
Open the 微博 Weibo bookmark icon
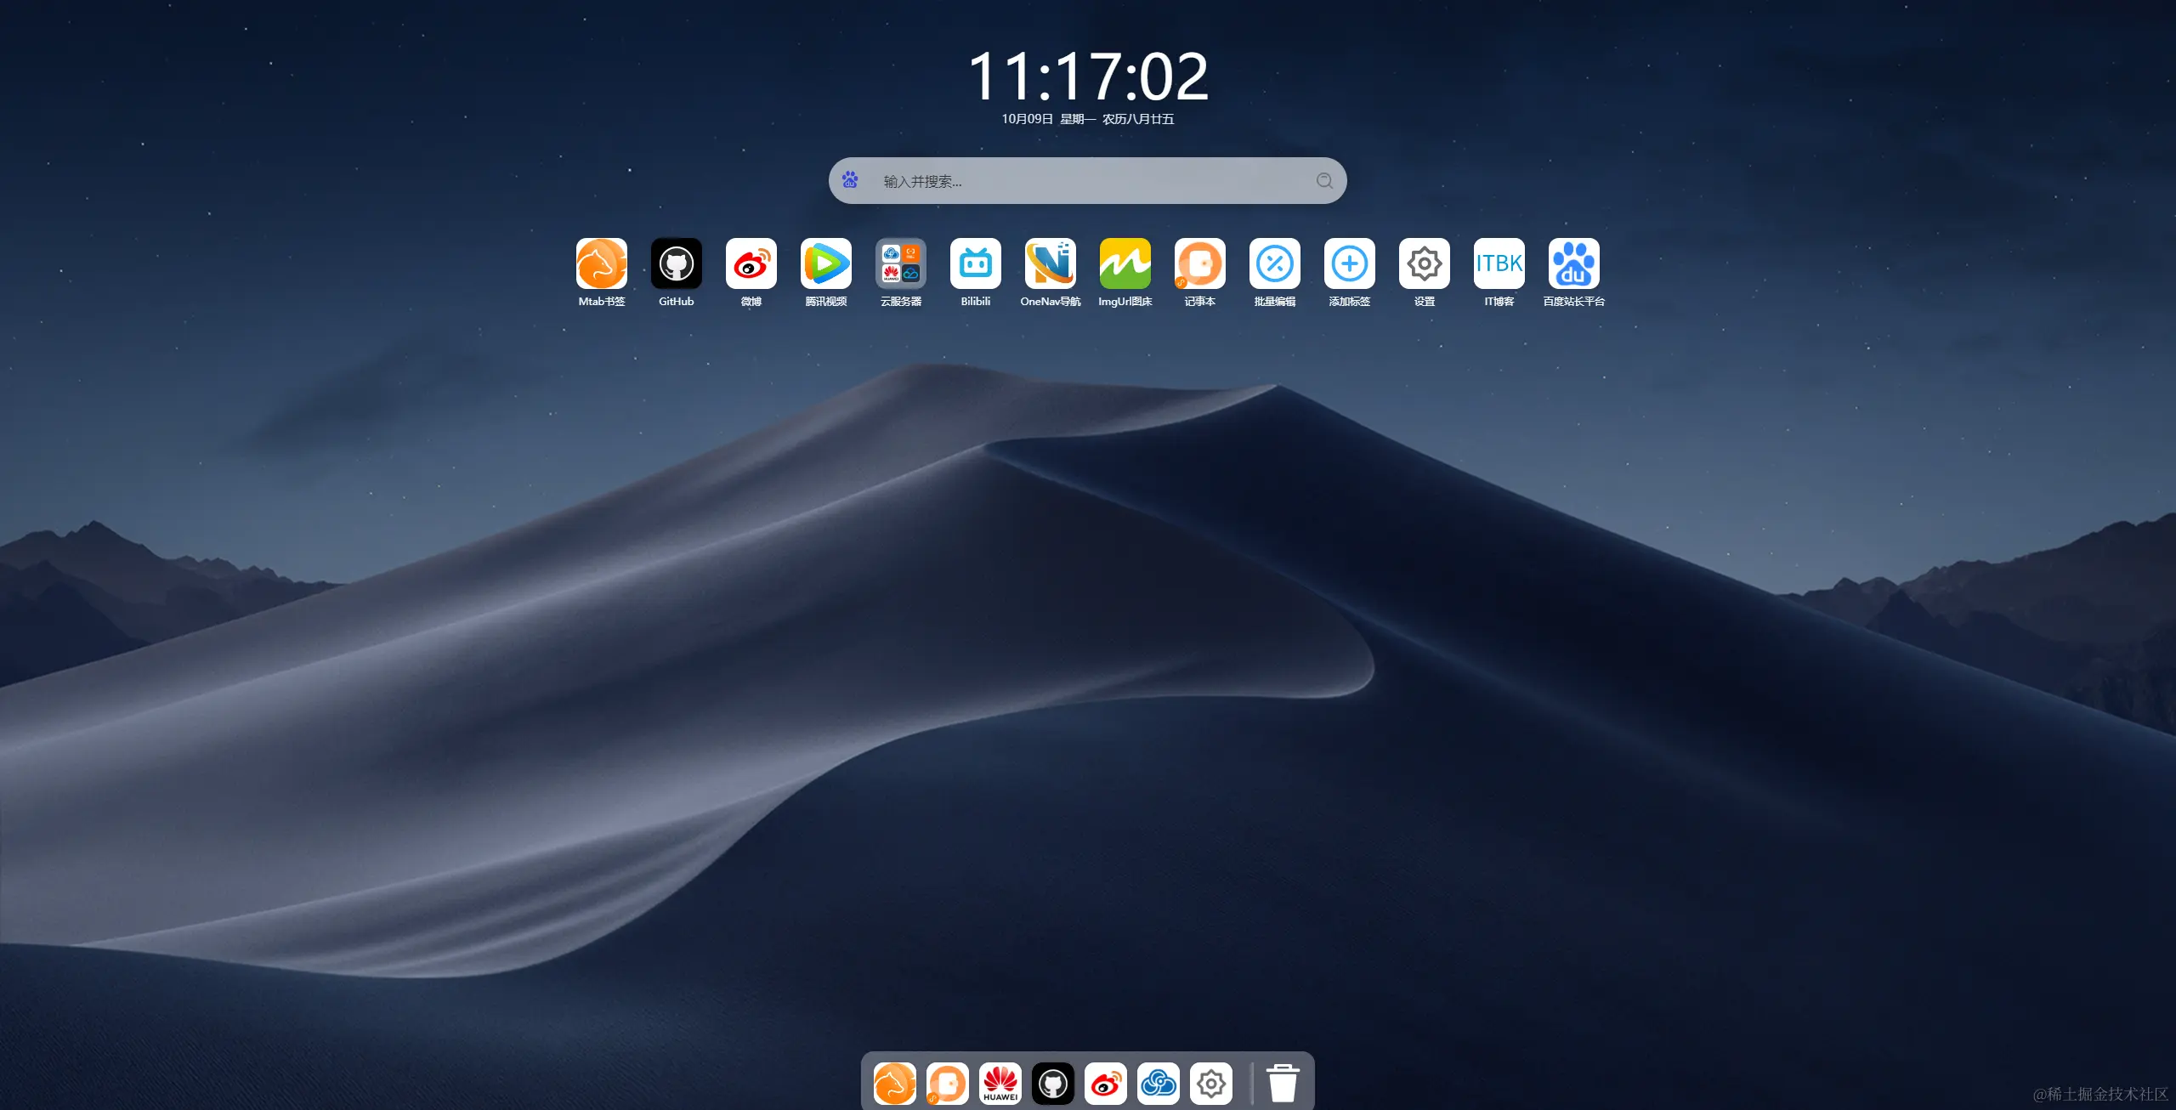click(751, 263)
